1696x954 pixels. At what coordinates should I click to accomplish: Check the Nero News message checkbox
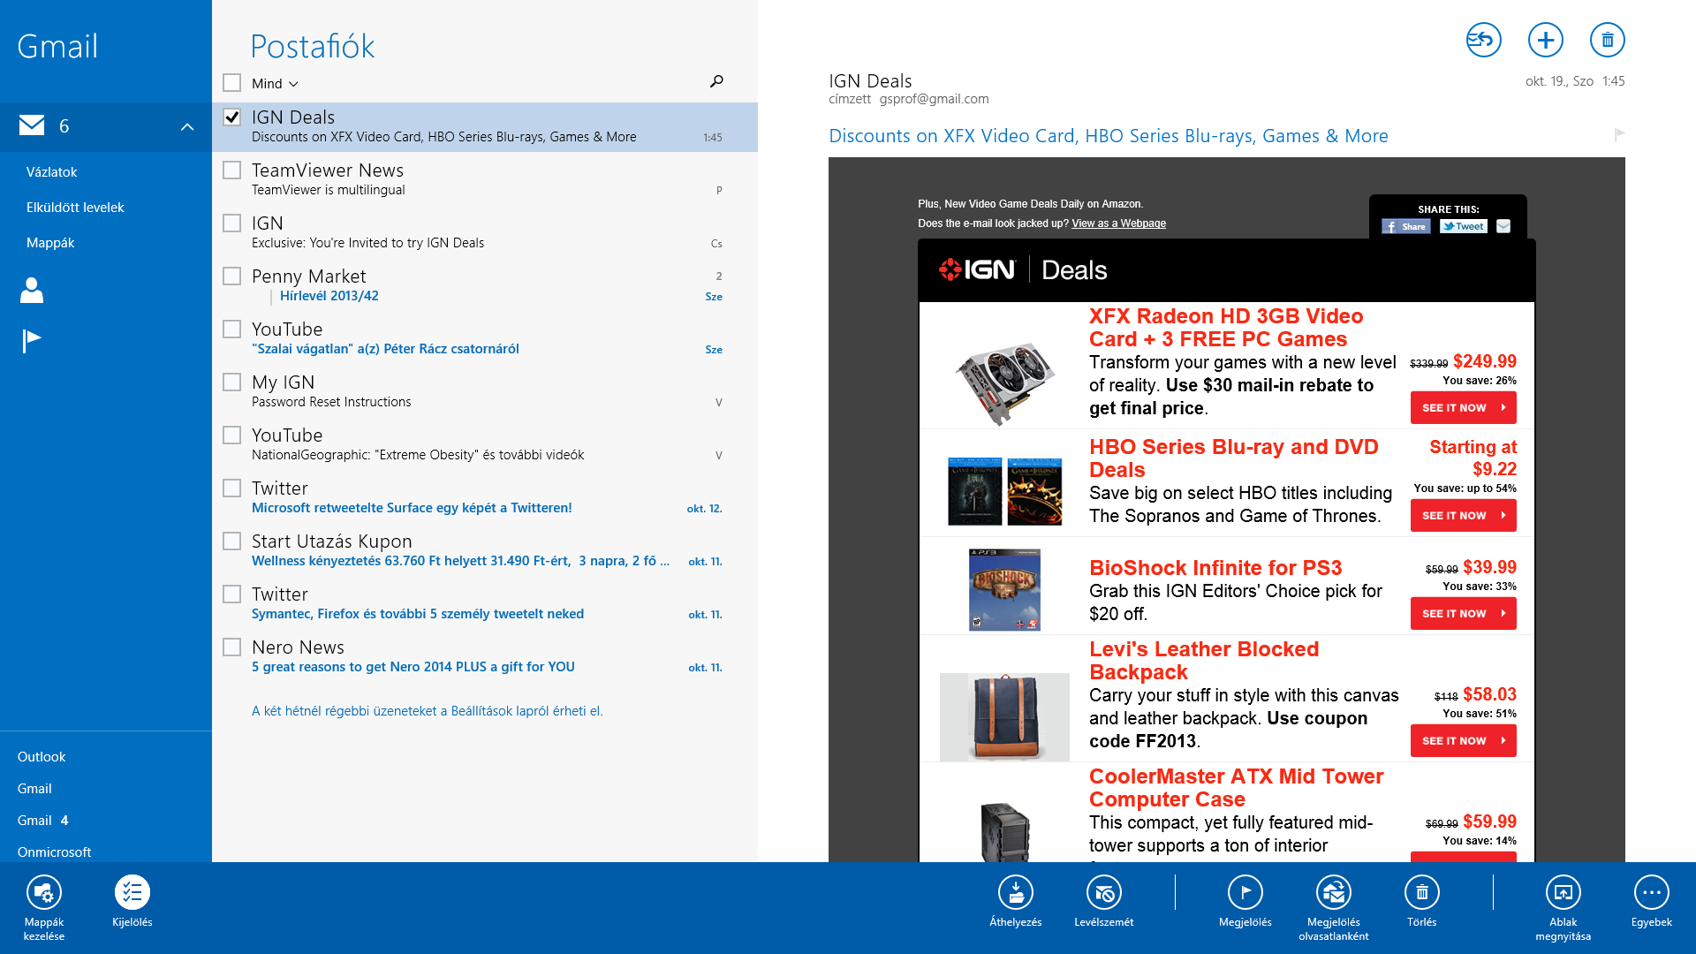(231, 647)
